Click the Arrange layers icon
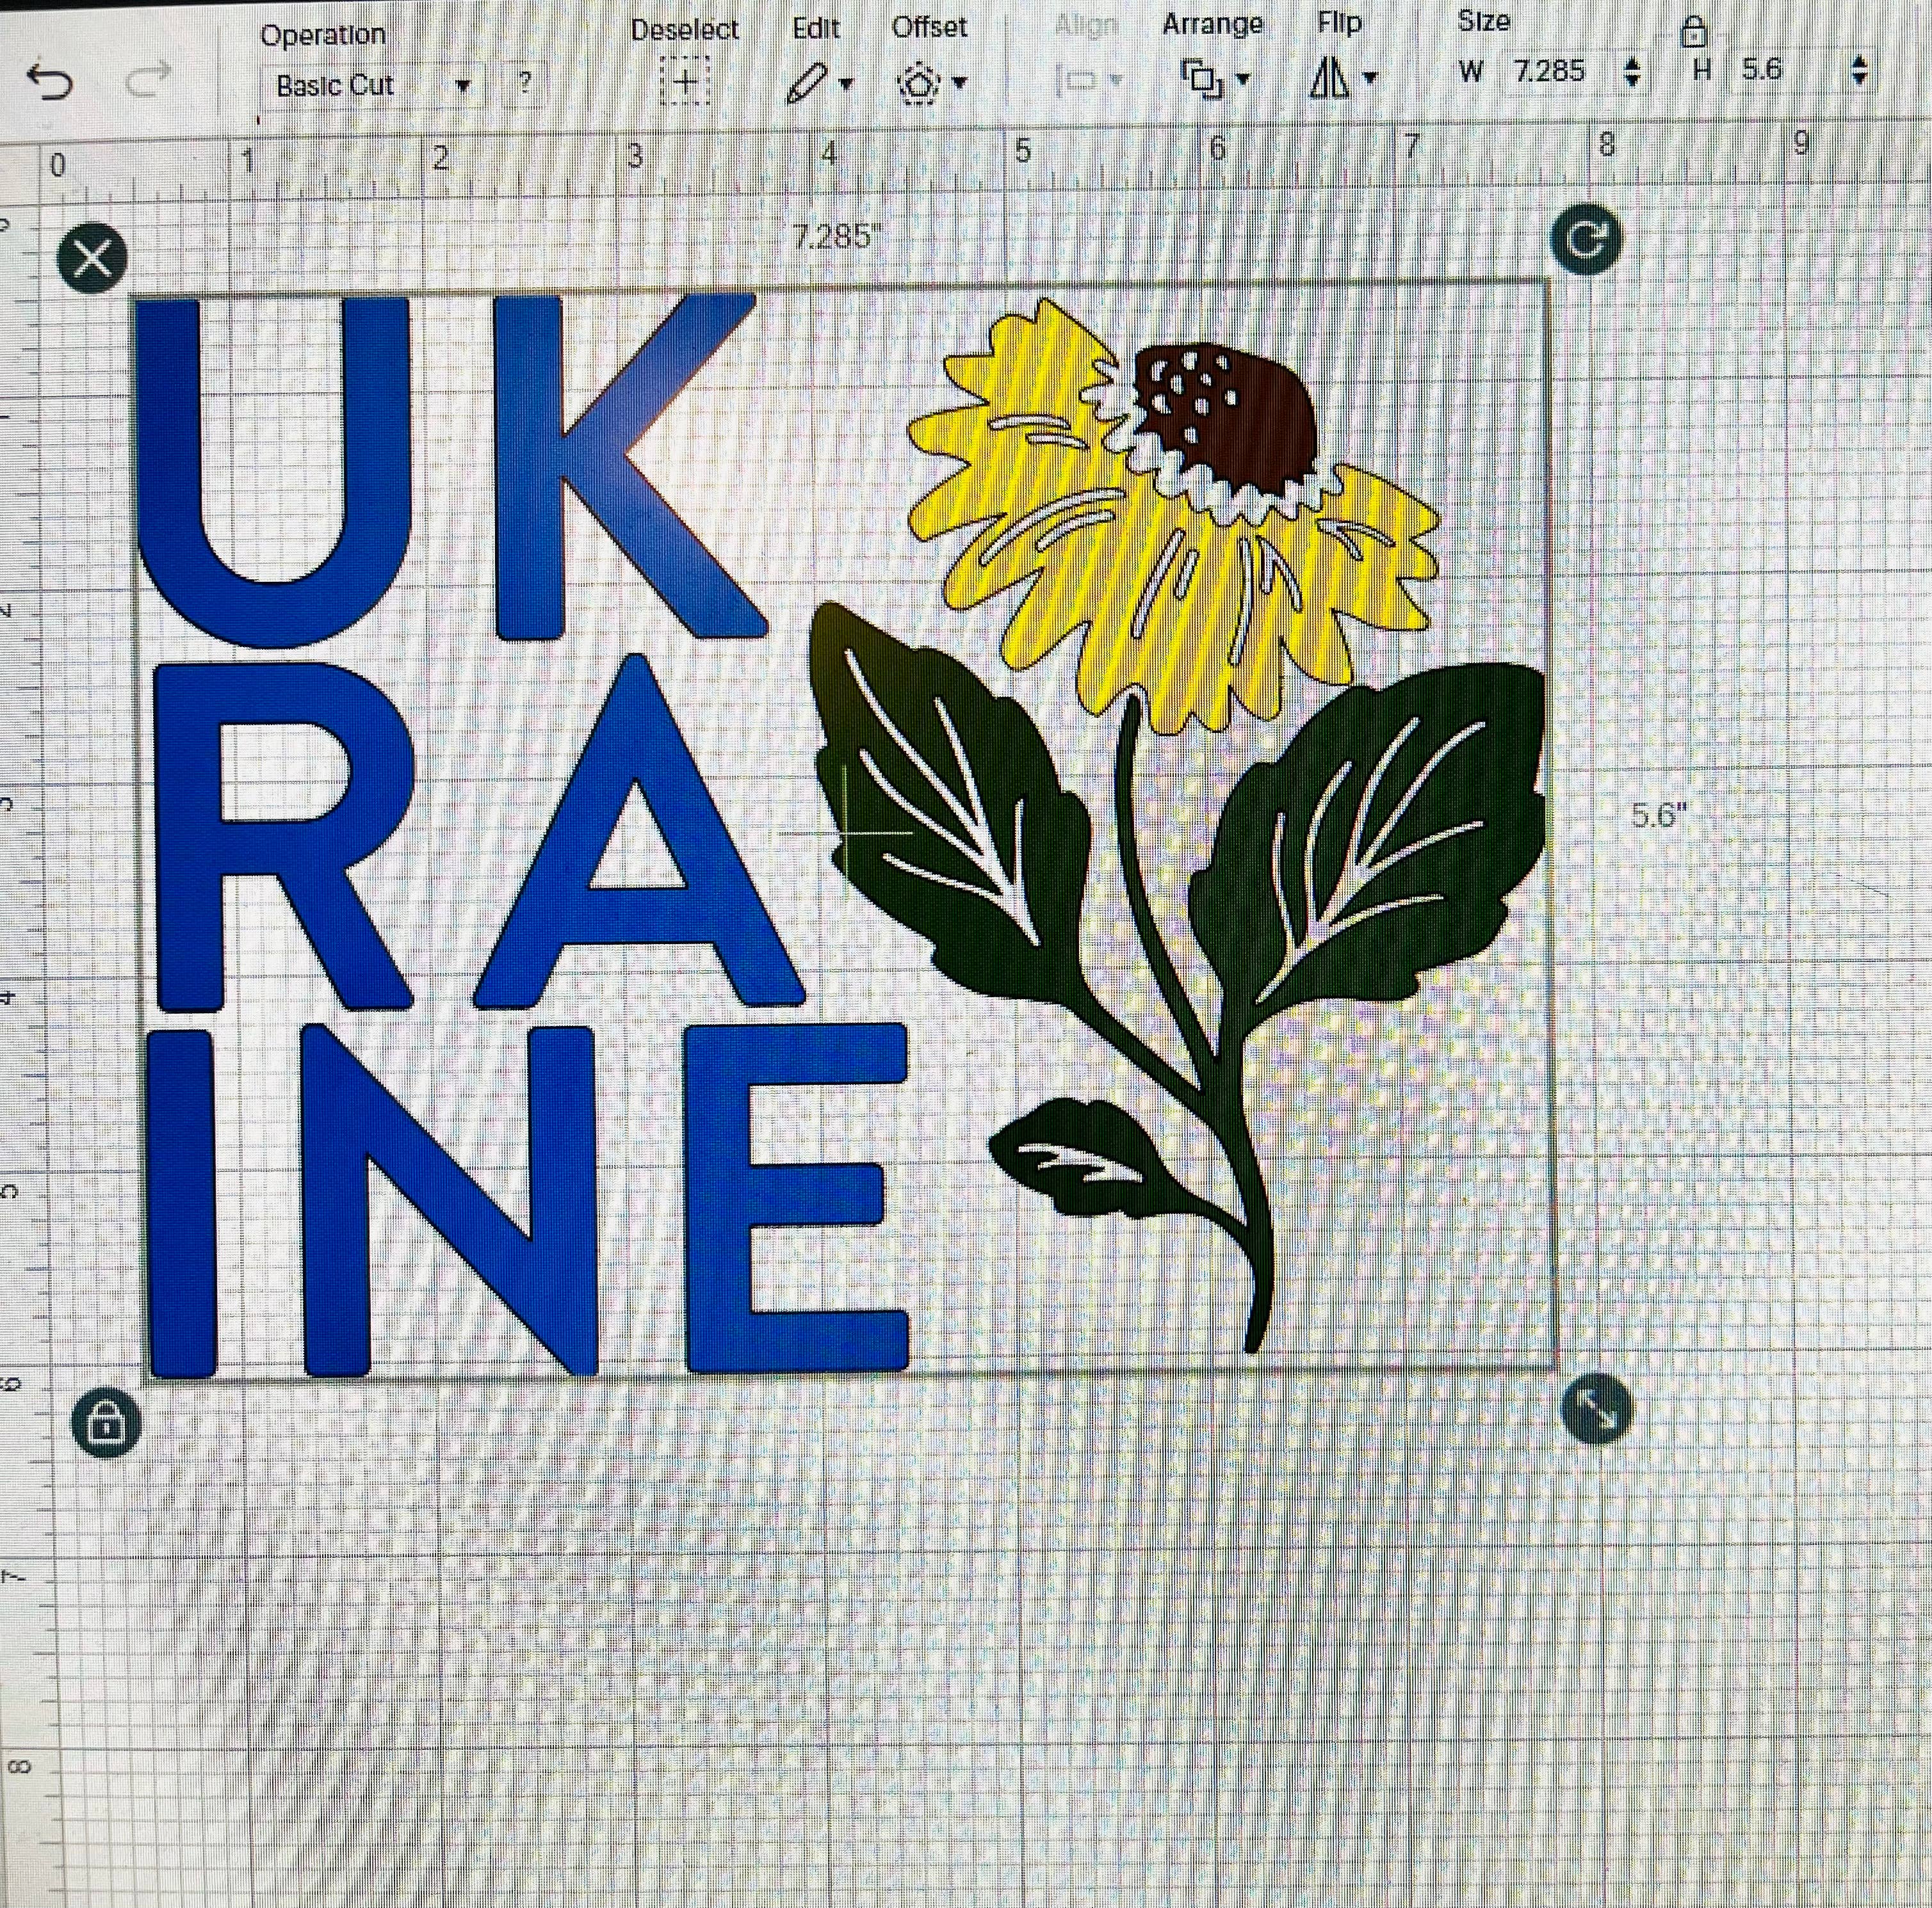The height and width of the screenshot is (1908, 1932). pos(1202,78)
